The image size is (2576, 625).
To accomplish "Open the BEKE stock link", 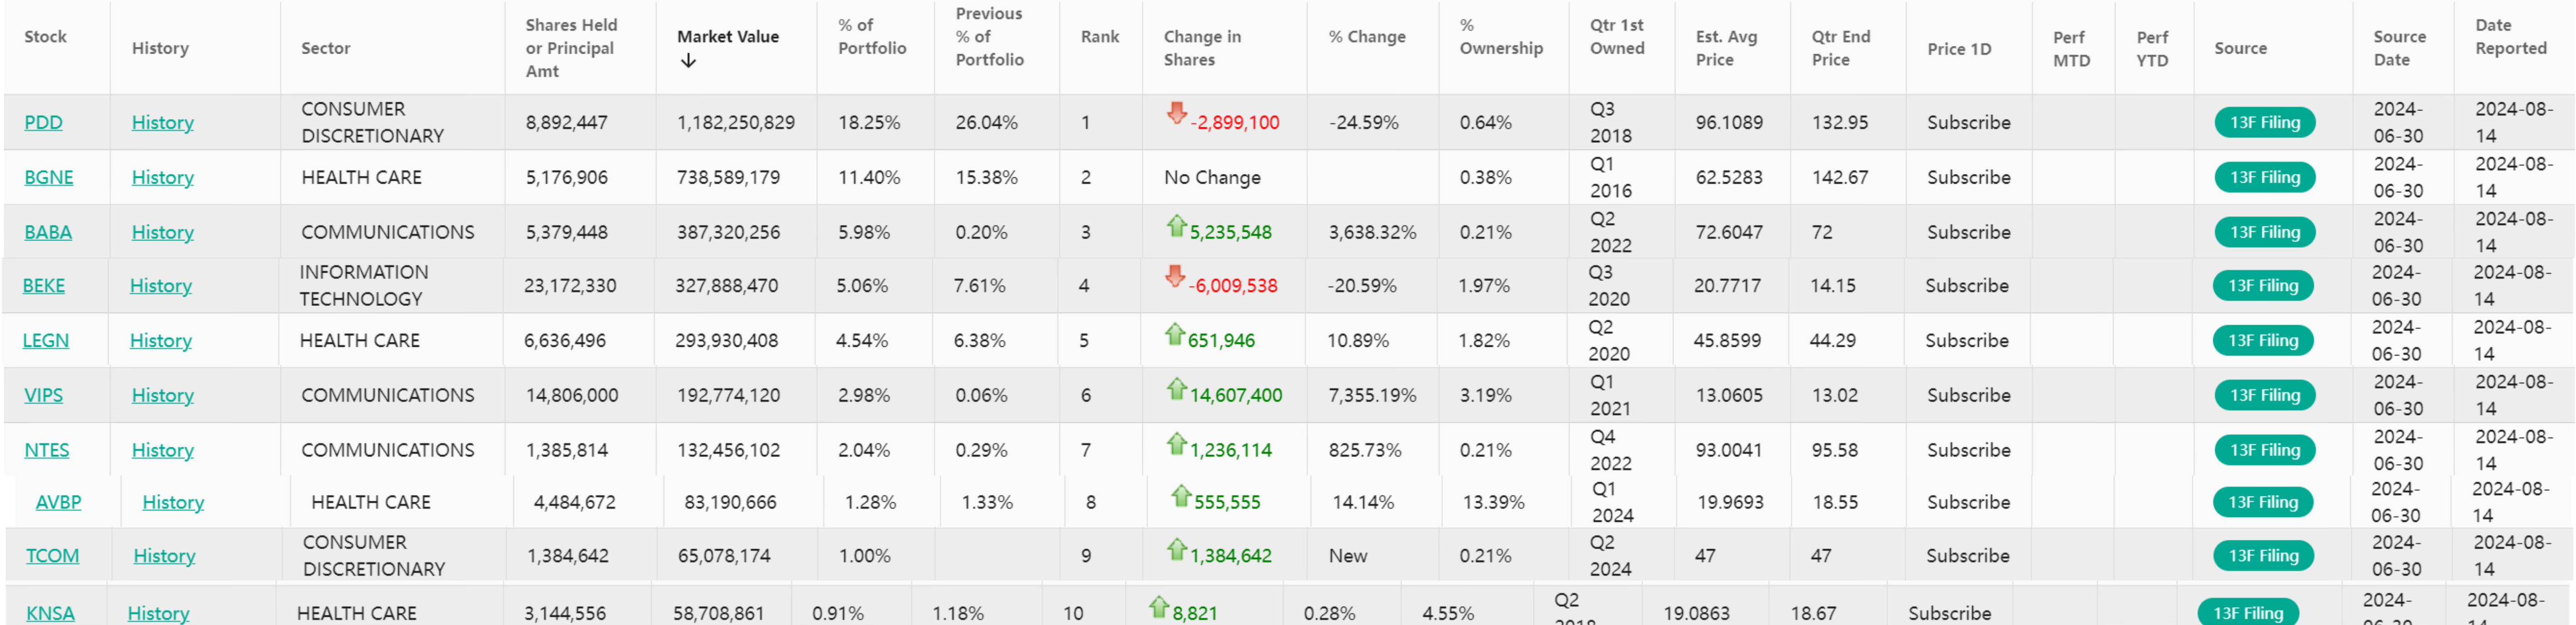I will point(44,286).
